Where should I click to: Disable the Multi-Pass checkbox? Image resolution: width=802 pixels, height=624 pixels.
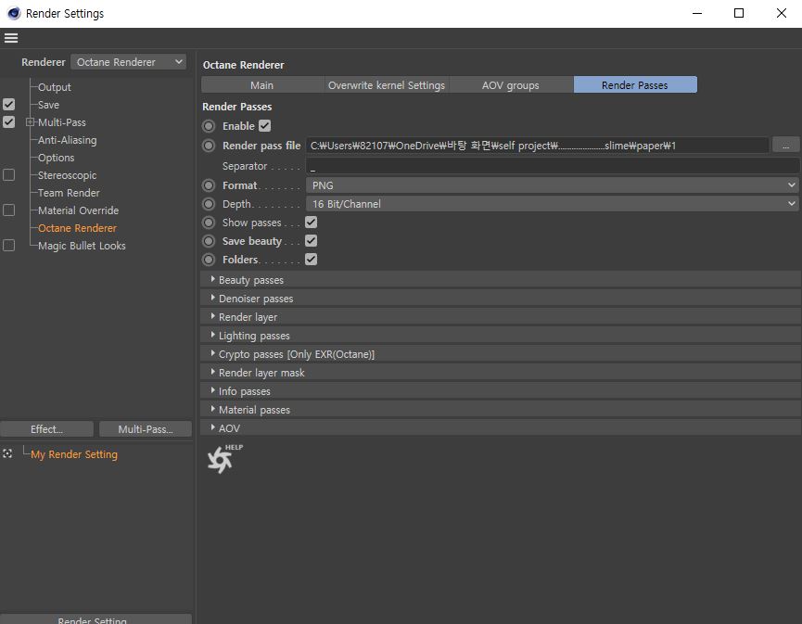pyautogui.click(x=8, y=121)
